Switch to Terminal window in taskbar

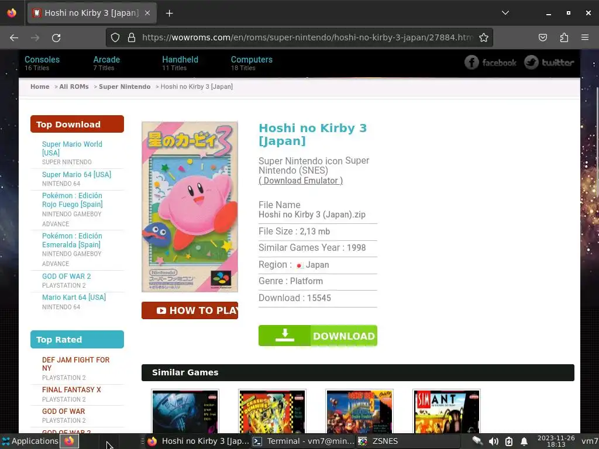click(x=304, y=441)
